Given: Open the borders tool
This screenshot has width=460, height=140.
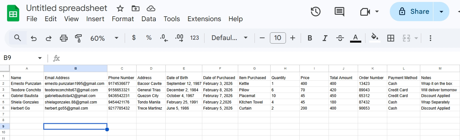Looking at the screenshot, I should click(391, 38).
